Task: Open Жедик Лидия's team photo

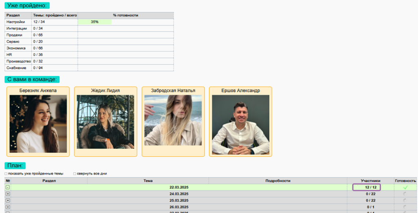Action: click(105, 122)
